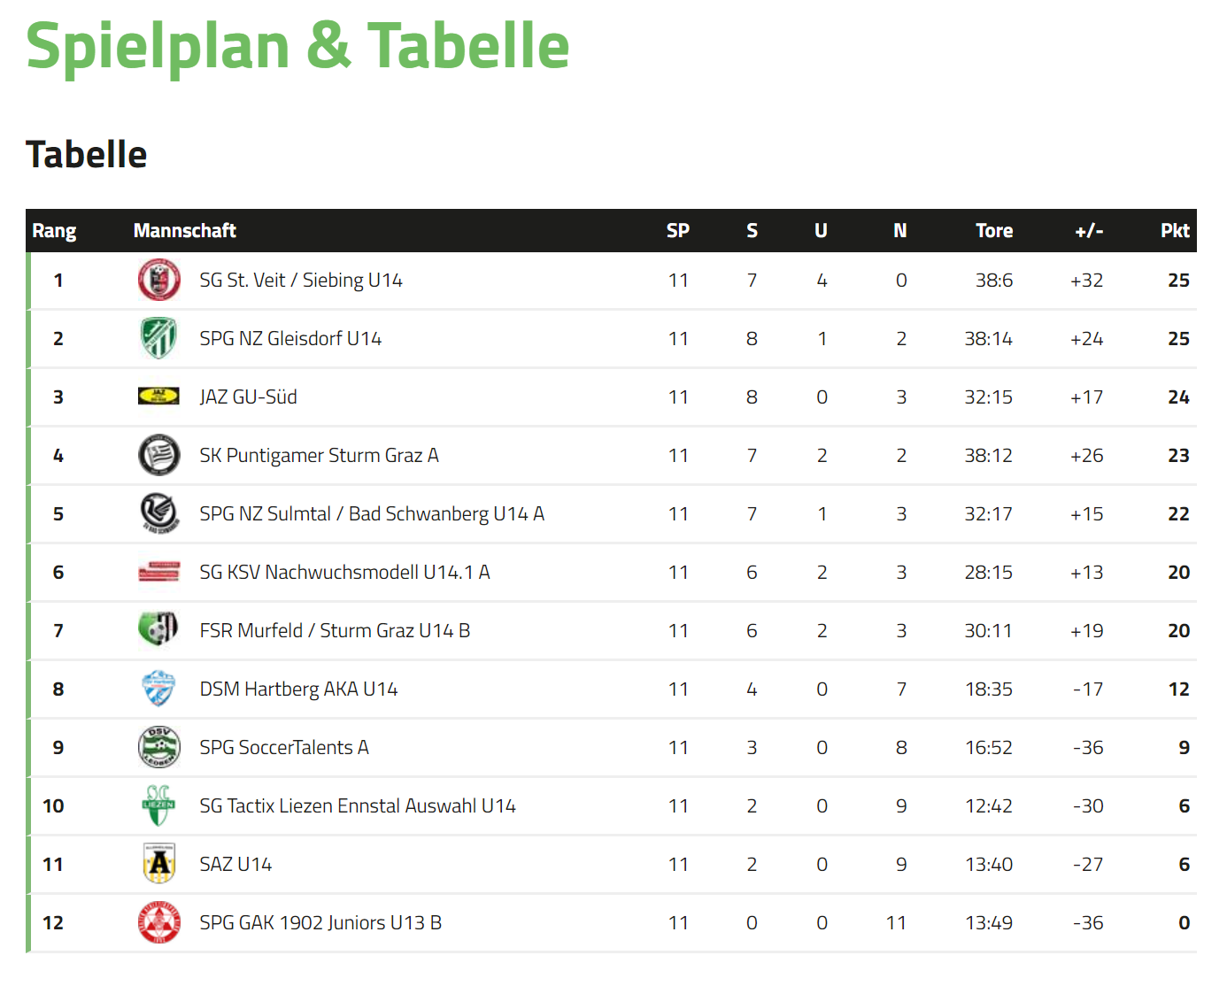Click the SPG NZ Gleisdorf green crest
This screenshot has width=1227, height=986.
click(x=159, y=338)
